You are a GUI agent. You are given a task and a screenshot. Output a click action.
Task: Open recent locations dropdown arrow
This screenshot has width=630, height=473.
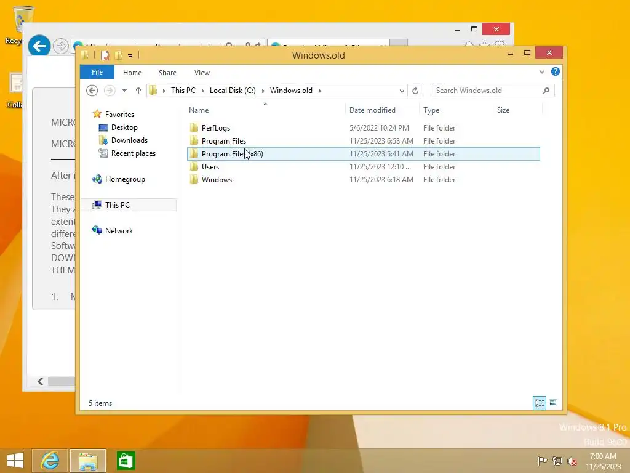tap(124, 91)
